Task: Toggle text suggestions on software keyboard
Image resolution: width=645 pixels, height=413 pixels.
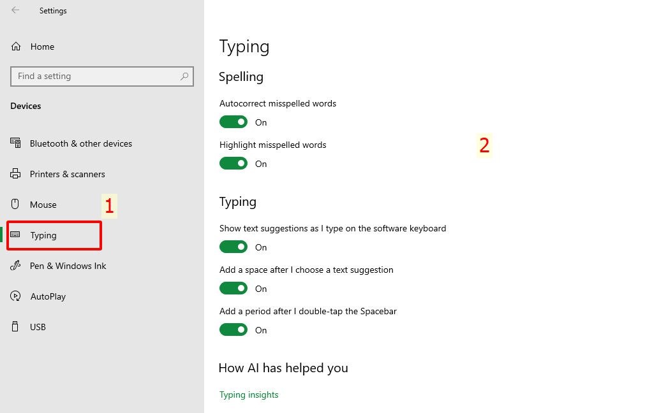Action: pyautogui.click(x=234, y=247)
